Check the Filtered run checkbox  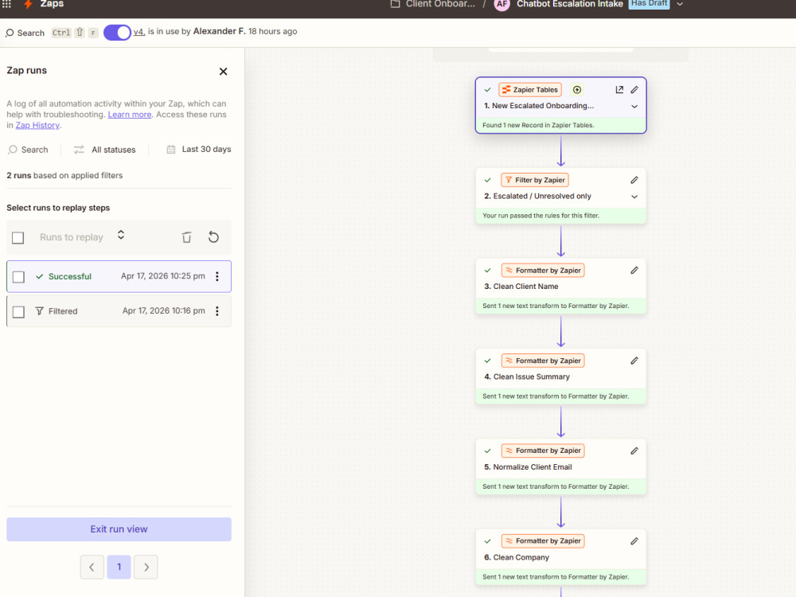tap(19, 312)
